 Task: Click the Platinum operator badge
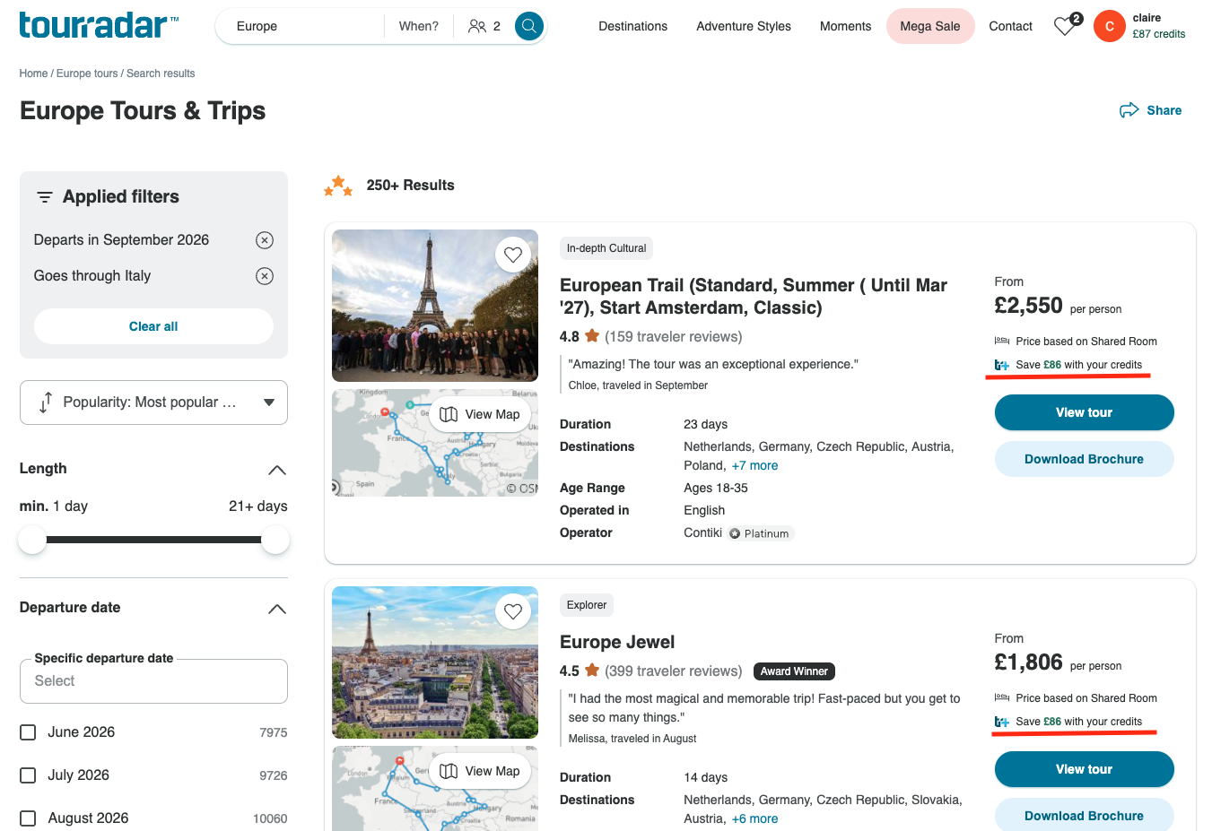tap(760, 533)
